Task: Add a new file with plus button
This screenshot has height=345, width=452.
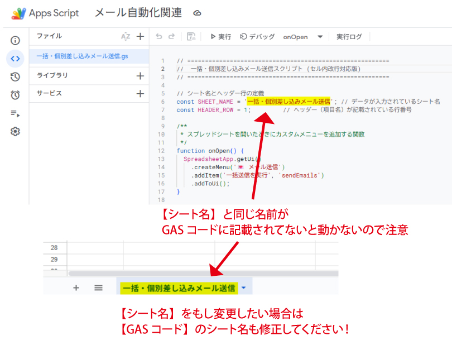Action: pos(140,36)
